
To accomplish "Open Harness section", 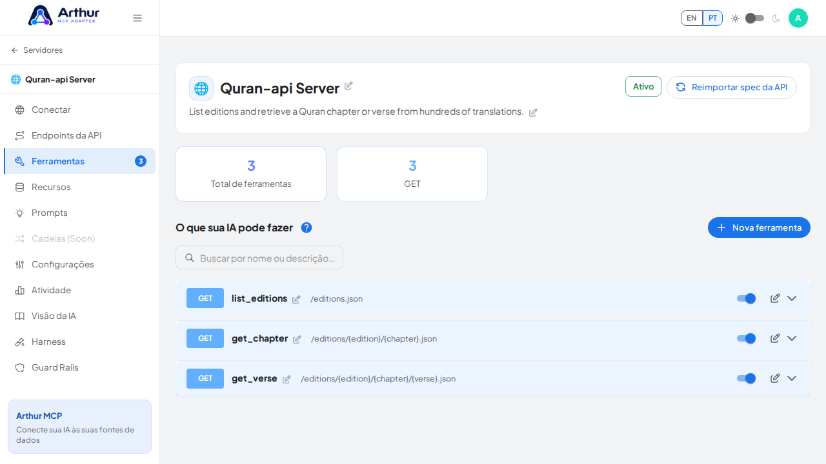I will click(79, 342).
